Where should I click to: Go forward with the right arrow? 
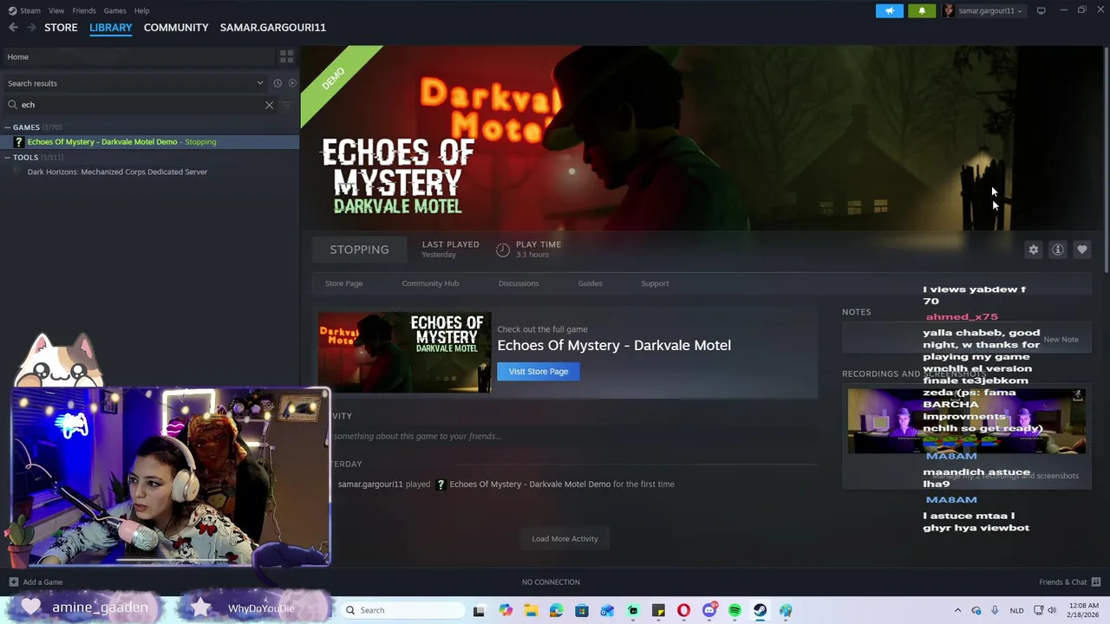pyautogui.click(x=31, y=28)
